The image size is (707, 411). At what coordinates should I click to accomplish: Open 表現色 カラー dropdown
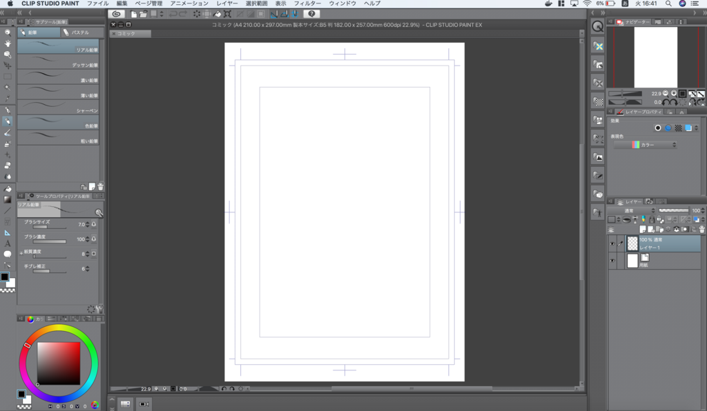pyautogui.click(x=646, y=145)
